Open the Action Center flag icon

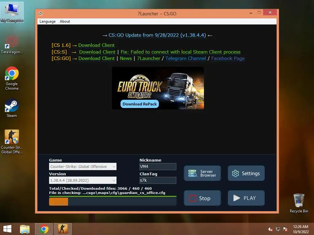click(285, 229)
